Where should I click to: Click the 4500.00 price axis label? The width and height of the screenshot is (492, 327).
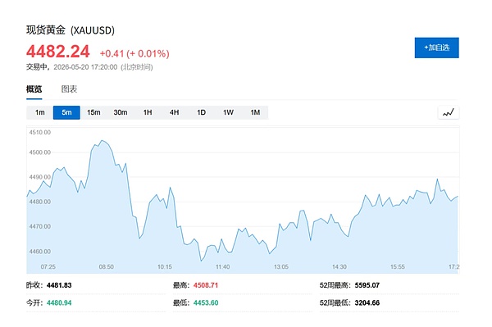tap(40, 152)
